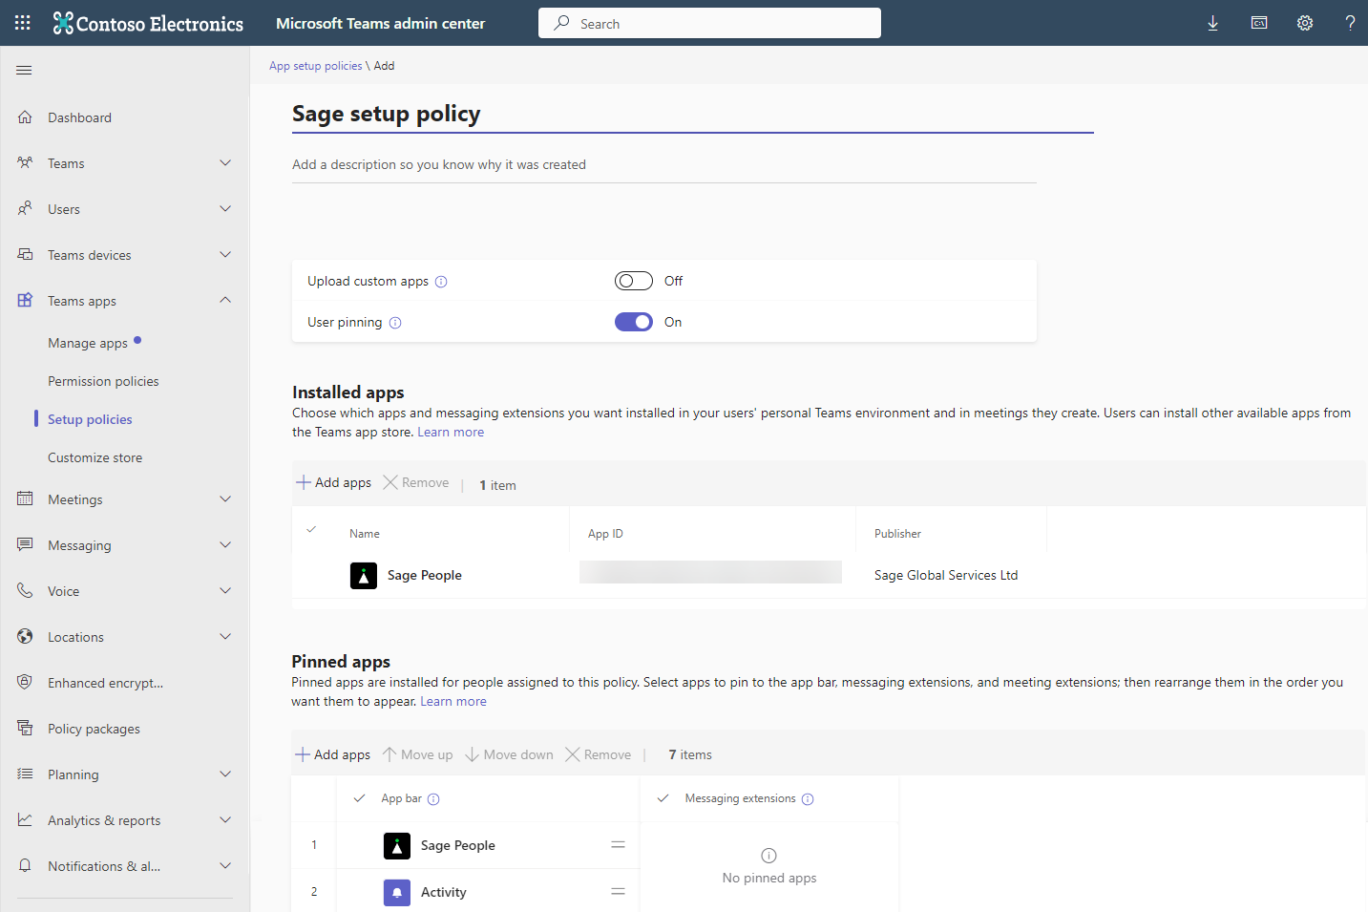Select all App bar pinned apps checkmark
This screenshot has height=912, width=1368.
tap(360, 798)
